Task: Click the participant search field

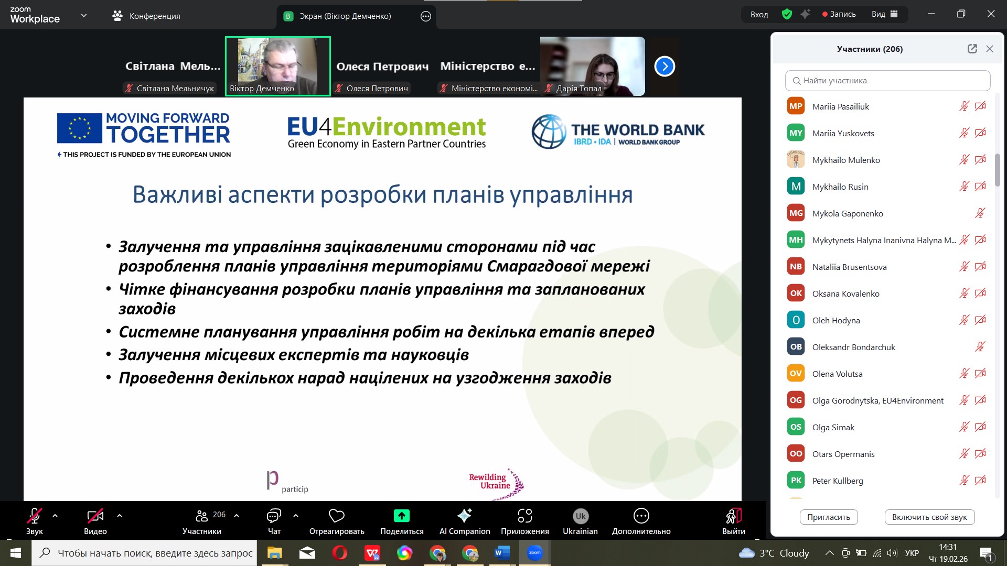Action: [887, 81]
